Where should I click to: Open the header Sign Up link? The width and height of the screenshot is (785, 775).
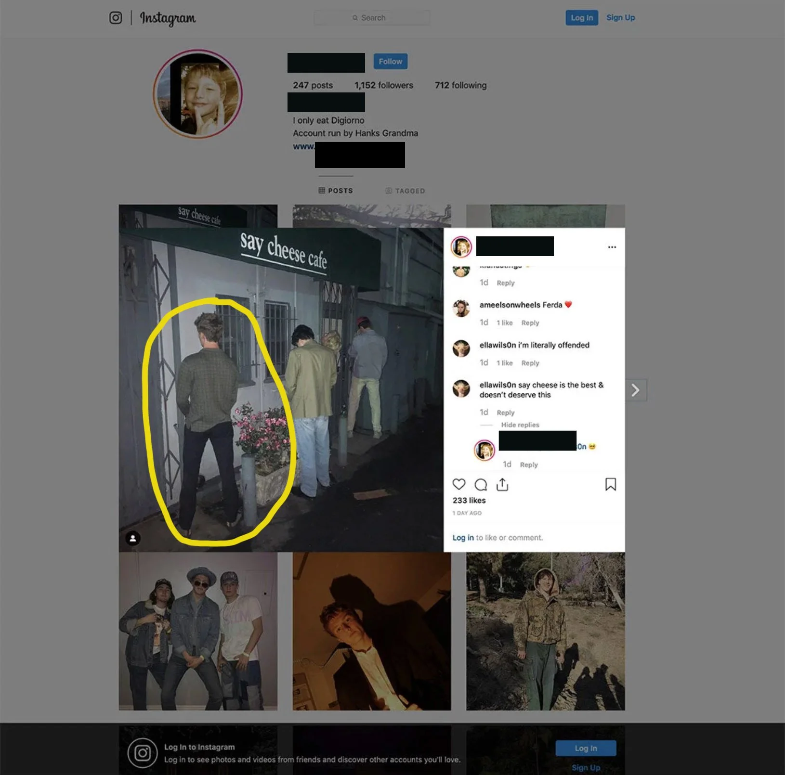click(620, 17)
